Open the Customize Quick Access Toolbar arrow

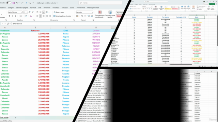(33, 3)
